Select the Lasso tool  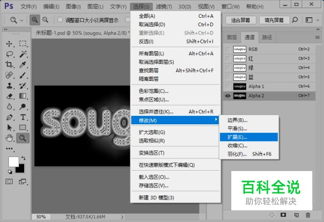tap(9, 54)
